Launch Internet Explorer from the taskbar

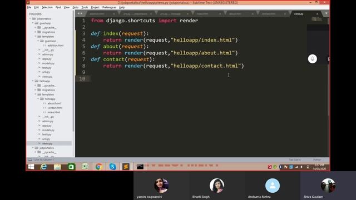[43, 167]
